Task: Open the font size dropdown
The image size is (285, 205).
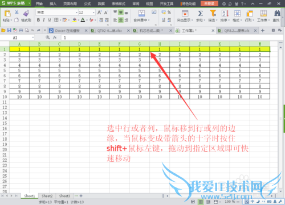Action: point(93,12)
